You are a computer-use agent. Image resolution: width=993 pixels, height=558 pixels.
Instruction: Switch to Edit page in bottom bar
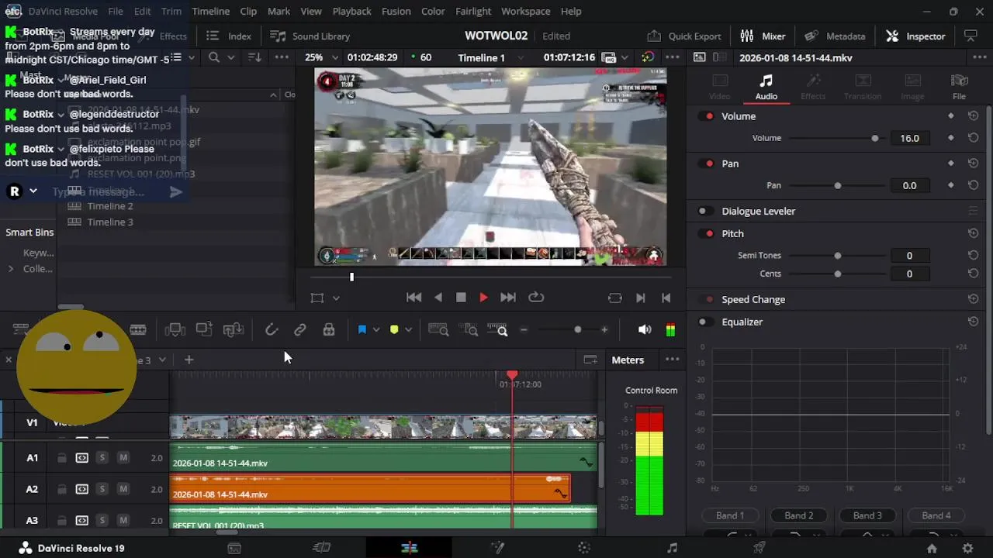point(410,548)
